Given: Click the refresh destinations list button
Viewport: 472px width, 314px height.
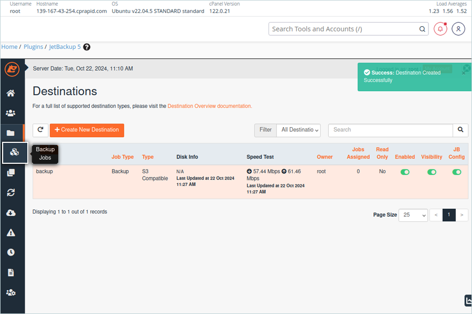Looking at the screenshot, I should click(x=40, y=130).
